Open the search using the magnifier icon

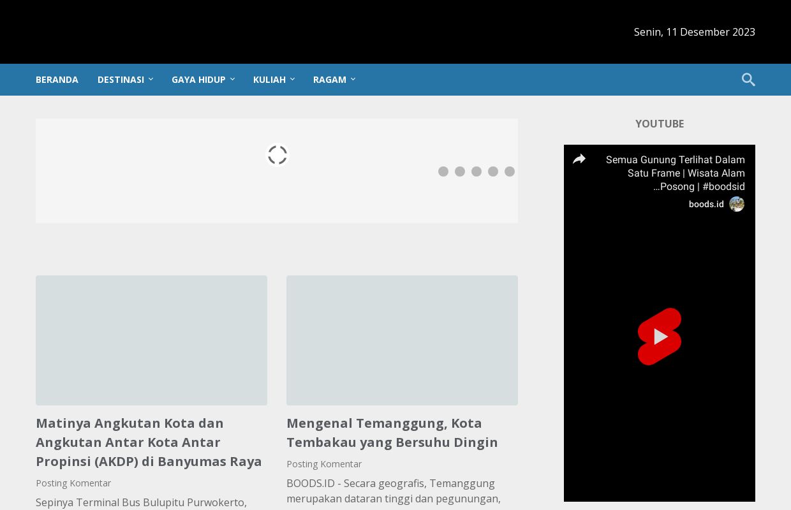(748, 80)
